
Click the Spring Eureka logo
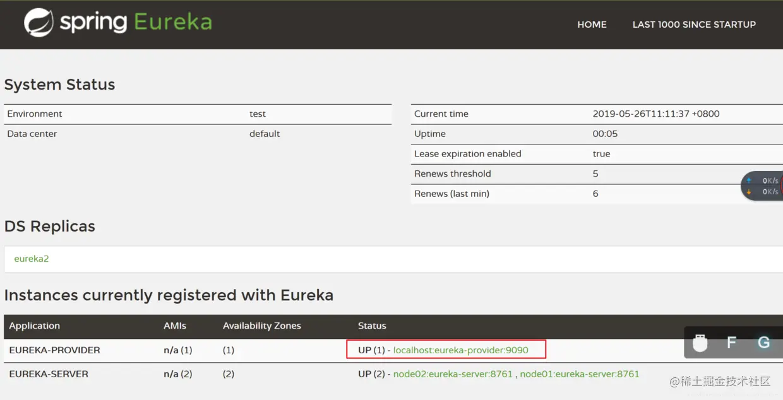[118, 23]
